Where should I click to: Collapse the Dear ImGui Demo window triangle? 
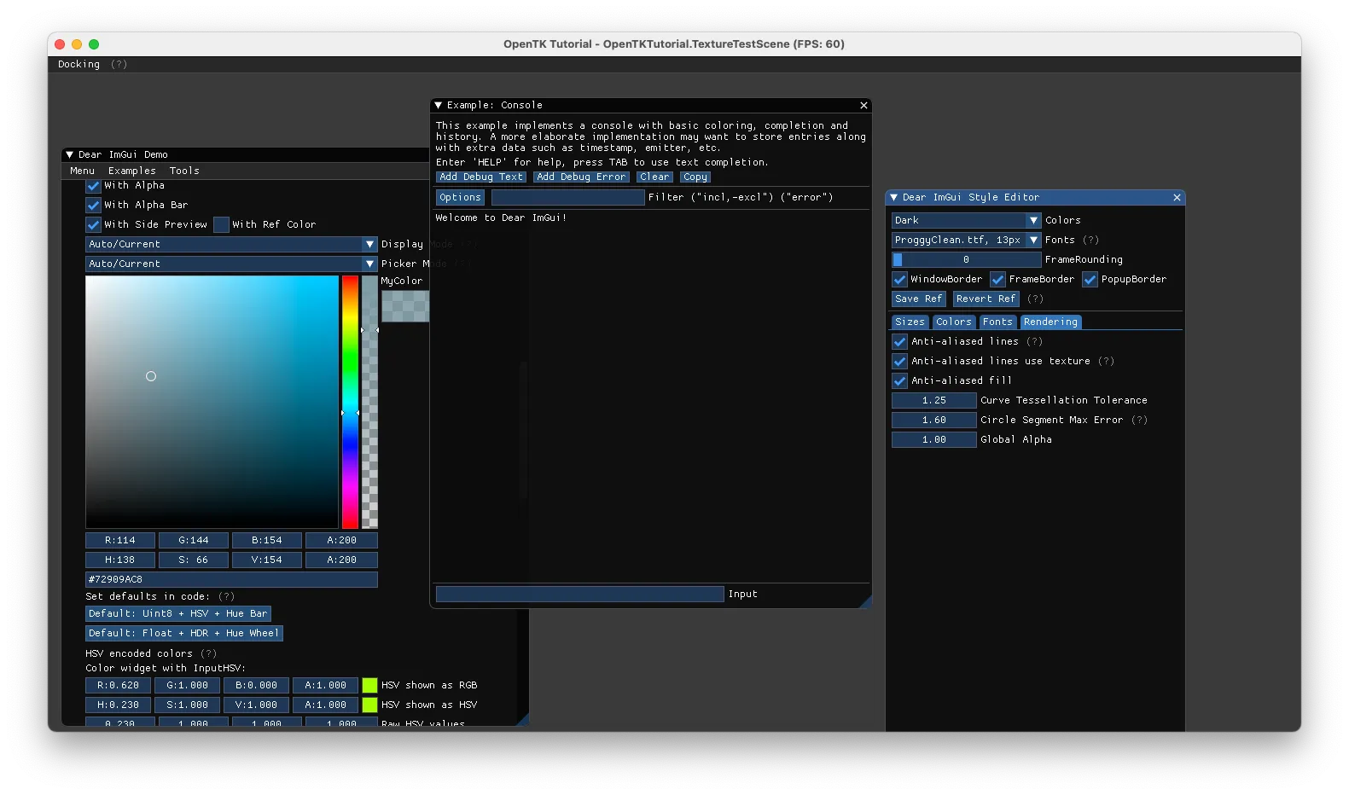tap(69, 155)
